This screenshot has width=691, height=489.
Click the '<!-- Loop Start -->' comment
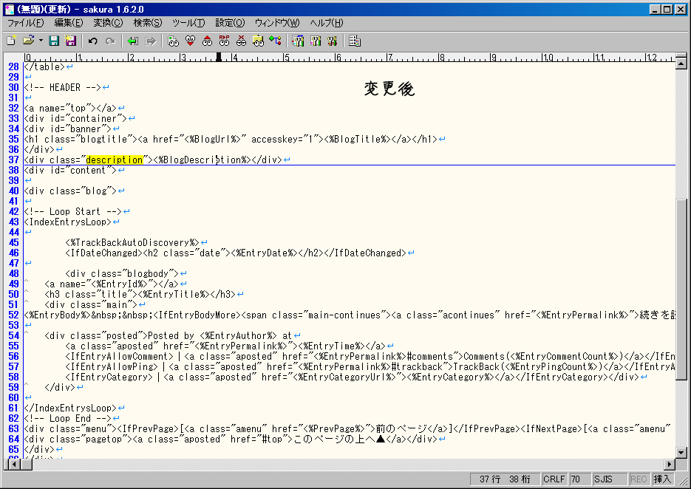coord(72,211)
